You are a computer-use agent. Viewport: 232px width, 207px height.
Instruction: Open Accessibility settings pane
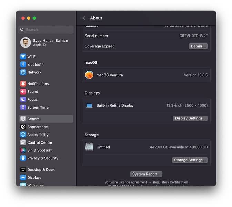click(x=38, y=135)
